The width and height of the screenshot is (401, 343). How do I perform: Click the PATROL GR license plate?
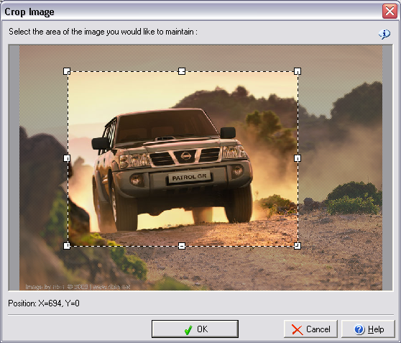(190, 177)
